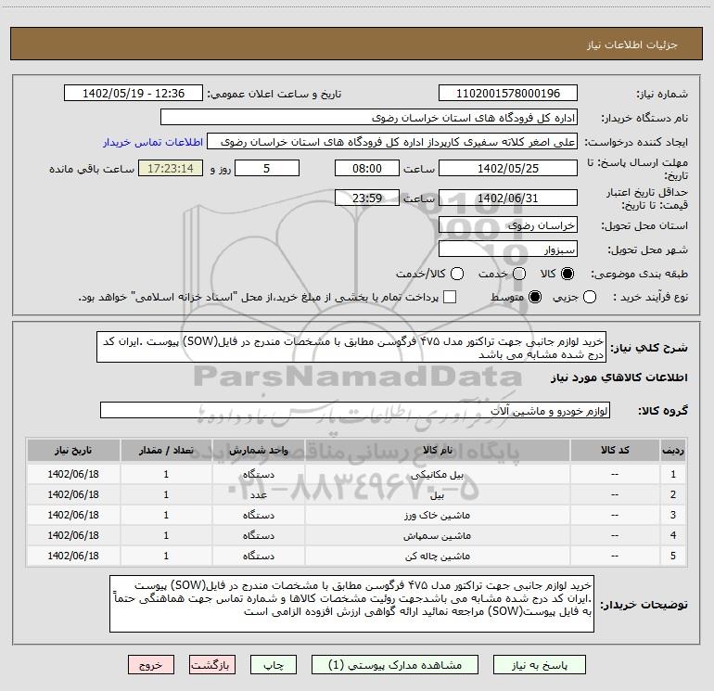Click the کد کالا column header
Screen dimensions: 714x691
[x=615, y=450]
